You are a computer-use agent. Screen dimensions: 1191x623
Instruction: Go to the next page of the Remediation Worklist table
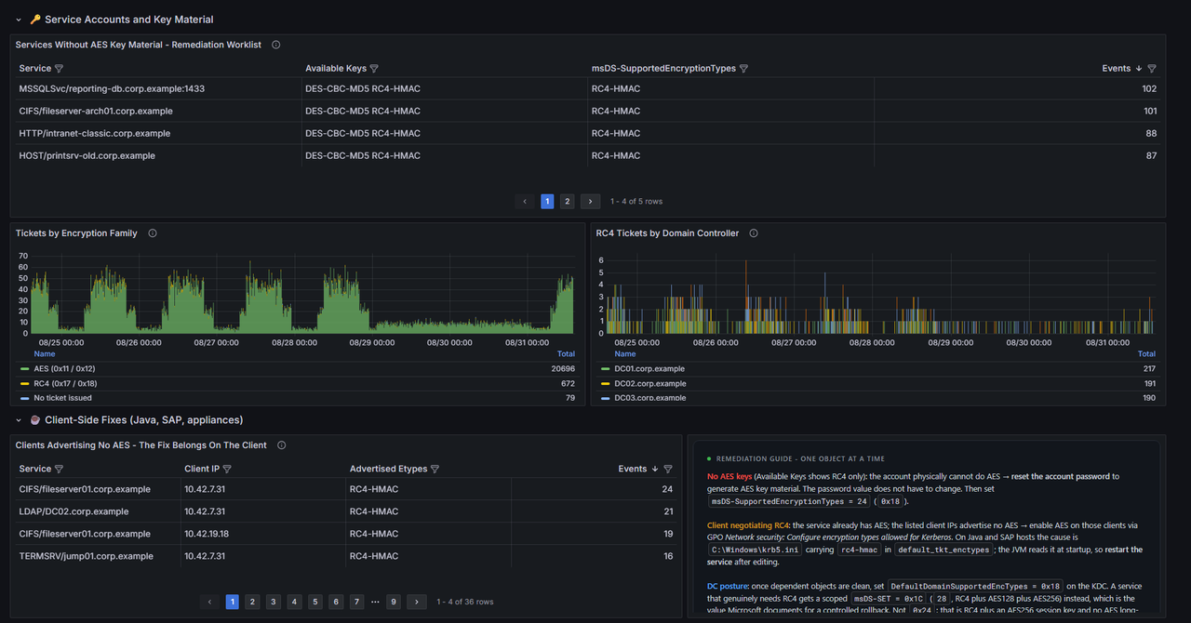590,202
